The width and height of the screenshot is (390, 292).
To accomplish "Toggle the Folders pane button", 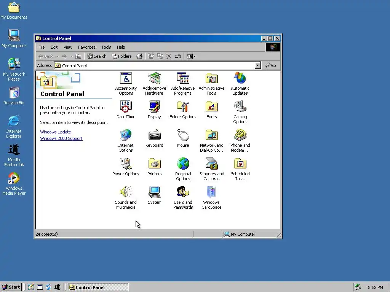I will 121,56.
